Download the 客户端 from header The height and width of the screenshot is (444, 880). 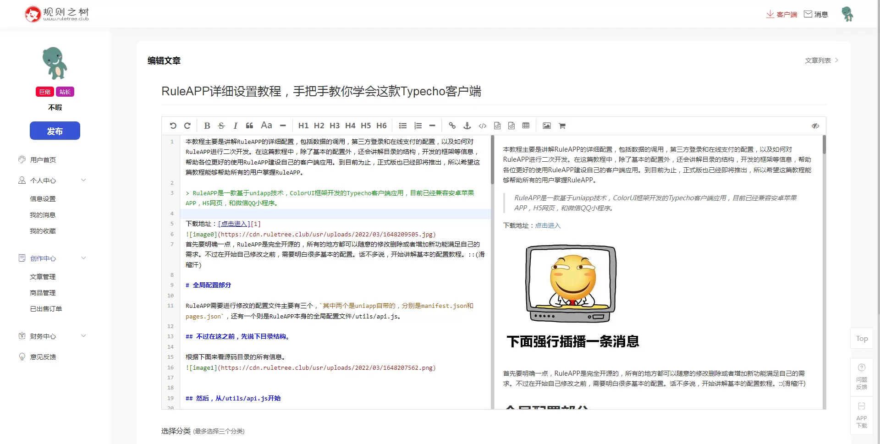[x=781, y=14]
